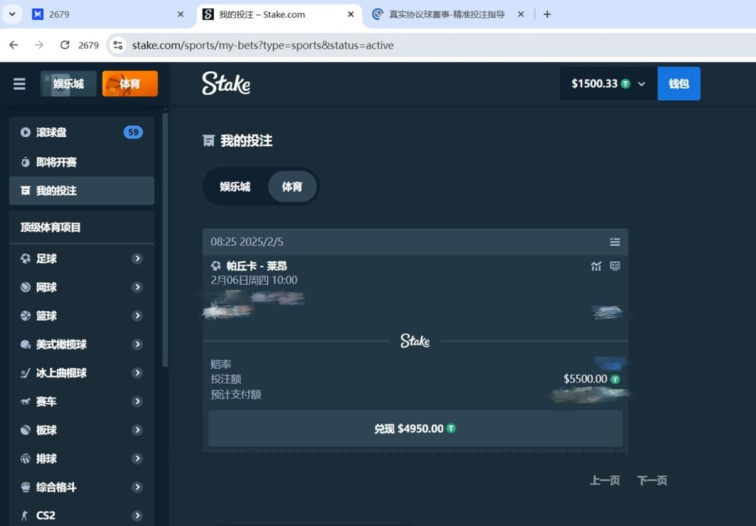Click the Stake logo in header
This screenshot has height=526, width=756.
pyautogui.click(x=226, y=83)
